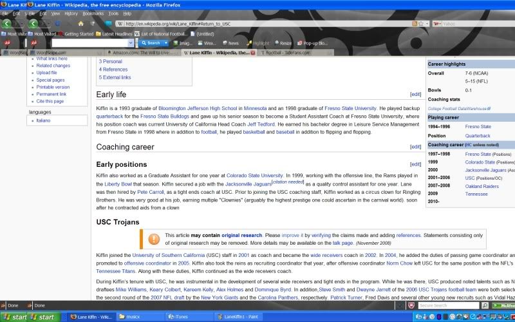Click the green McAfee status button
Screen dimensions: 515x322
coord(503,305)
